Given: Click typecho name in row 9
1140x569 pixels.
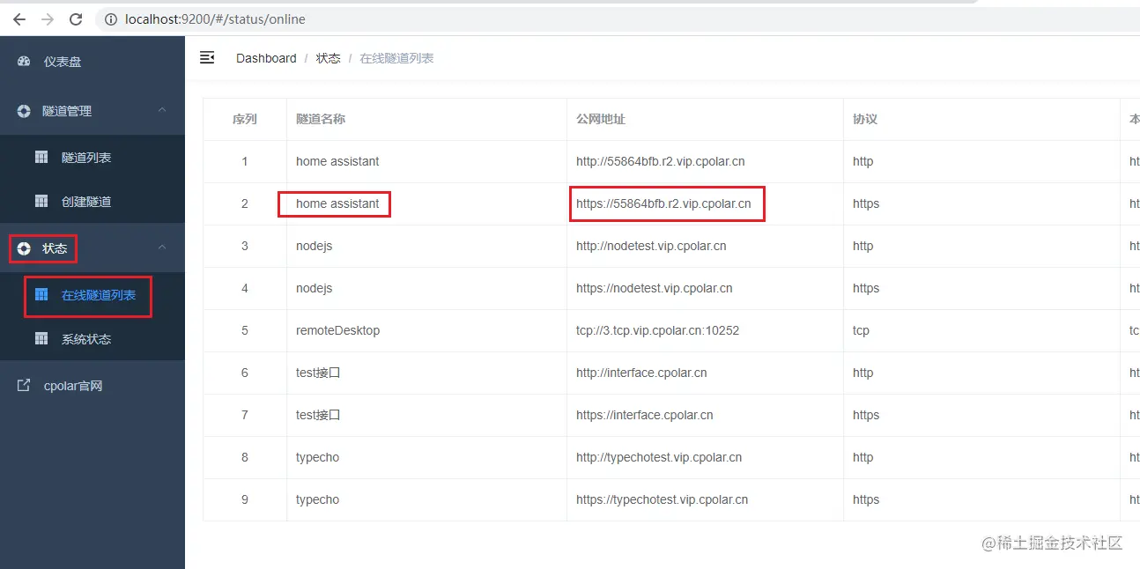Looking at the screenshot, I should pos(317,499).
